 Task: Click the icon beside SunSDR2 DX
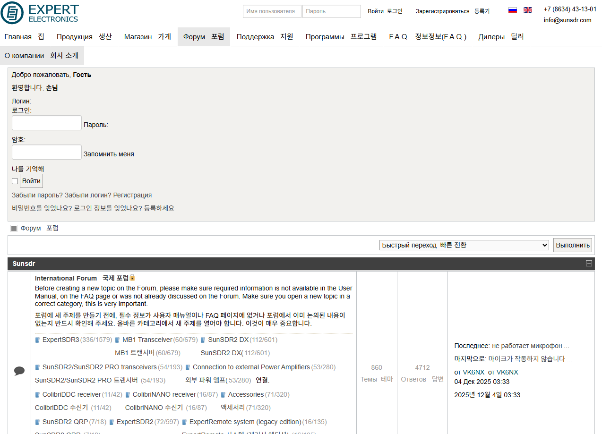[203, 340]
